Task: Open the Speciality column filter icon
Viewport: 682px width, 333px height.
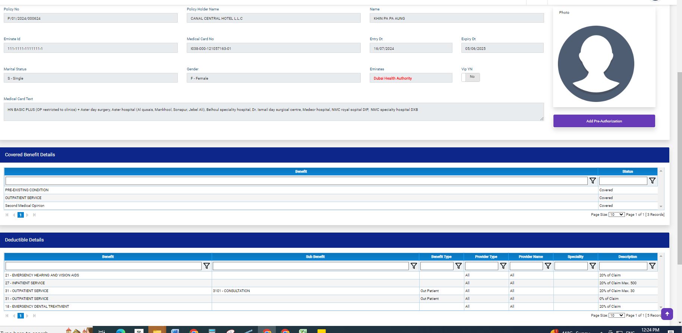Action: point(593,266)
